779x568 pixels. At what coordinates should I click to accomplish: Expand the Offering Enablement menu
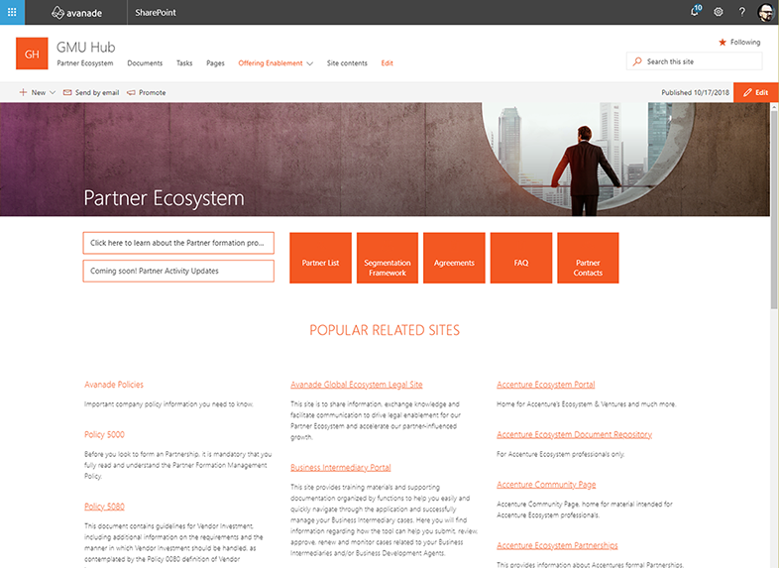[276, 63]
